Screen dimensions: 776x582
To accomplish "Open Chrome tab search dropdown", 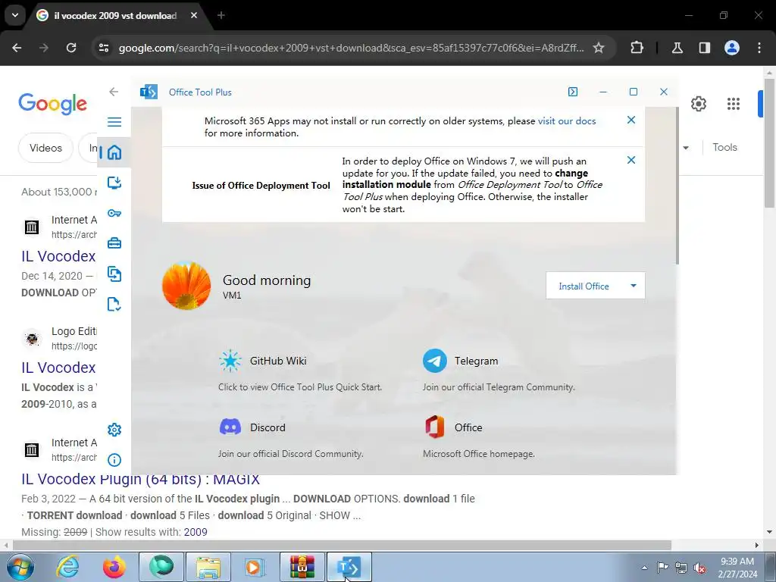I will coord(15,15).
